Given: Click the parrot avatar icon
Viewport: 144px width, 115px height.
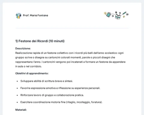Looking at the screenshot, I should pos(19,16).
